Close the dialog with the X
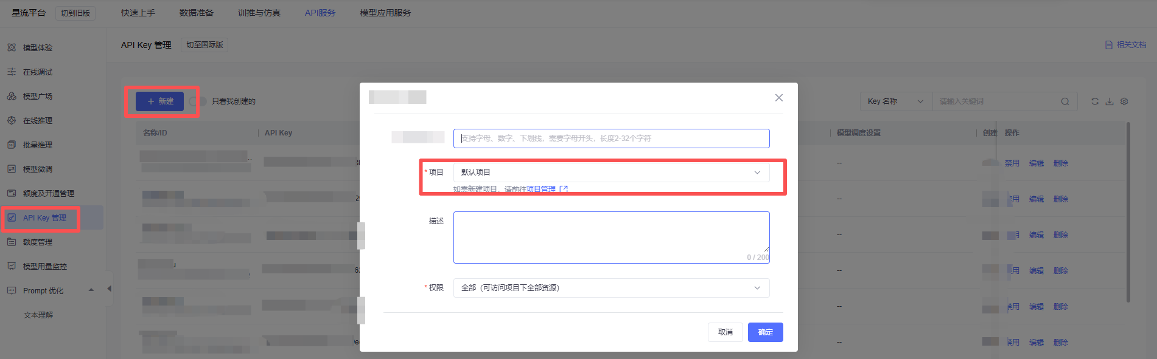 [x=778, y=98]
